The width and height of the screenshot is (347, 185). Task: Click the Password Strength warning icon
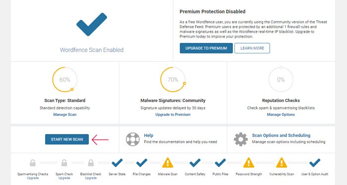tap(249, 163)
